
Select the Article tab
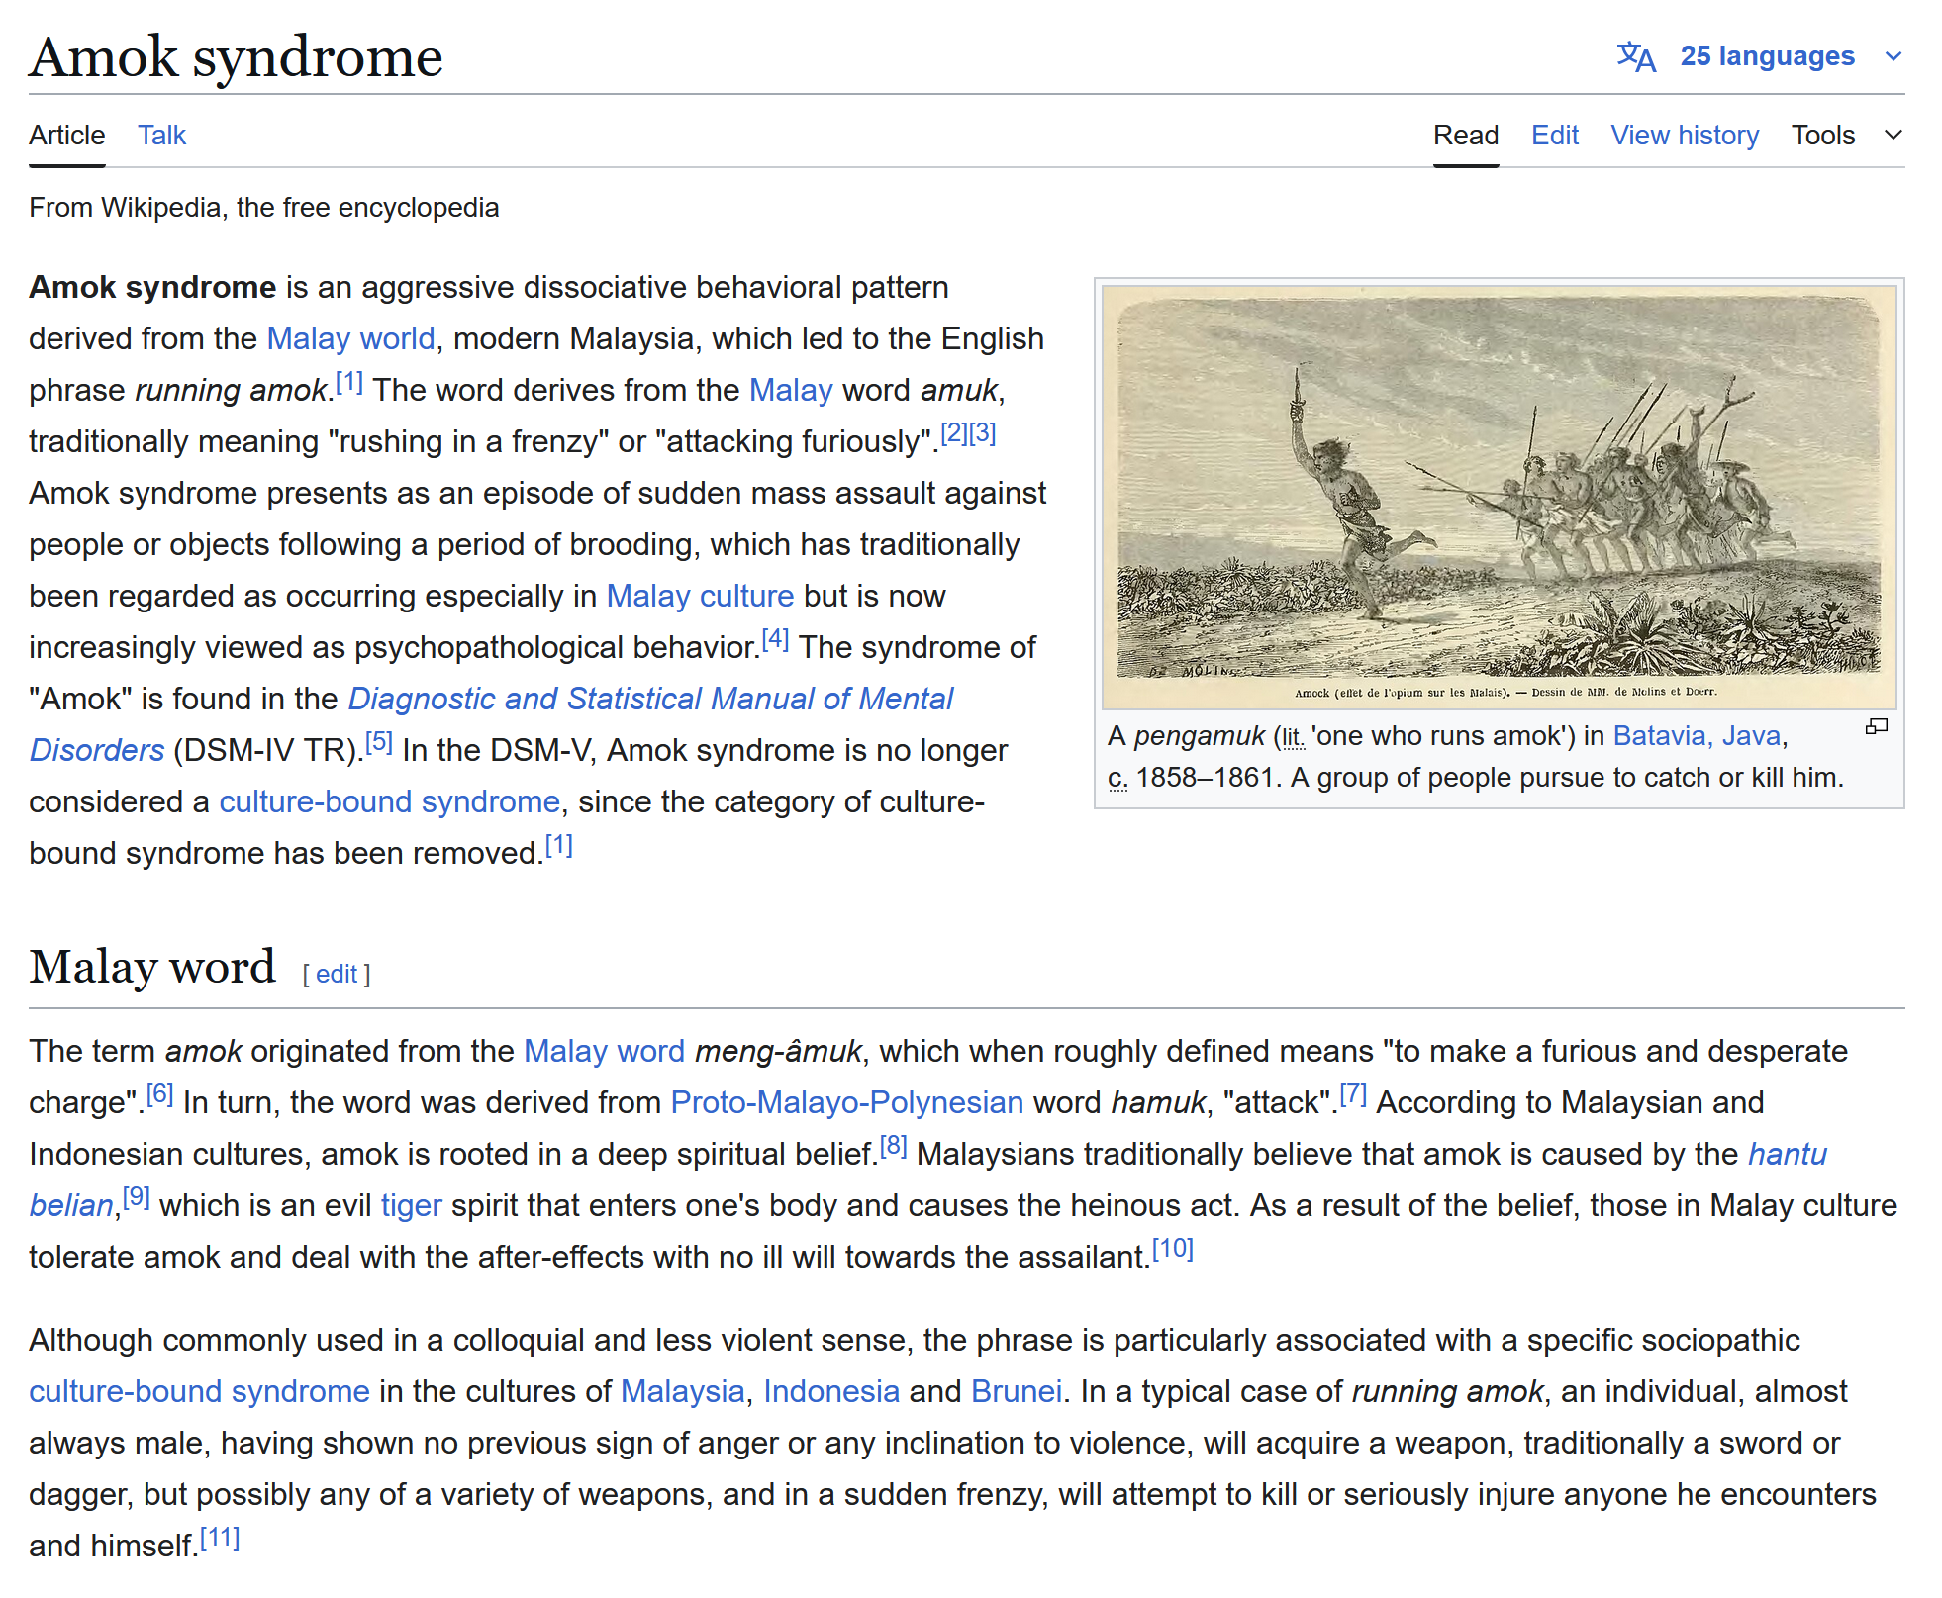66,136
